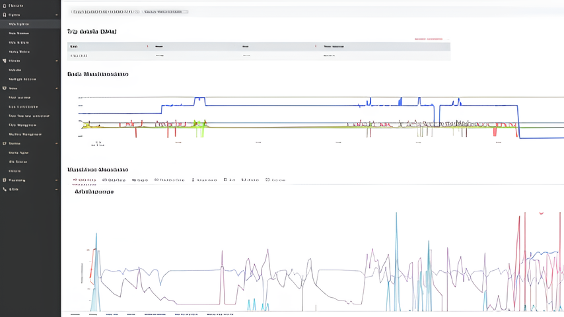
Task: Collapse the third sidebar section using its chevron
Action: [x=57, y=61]
